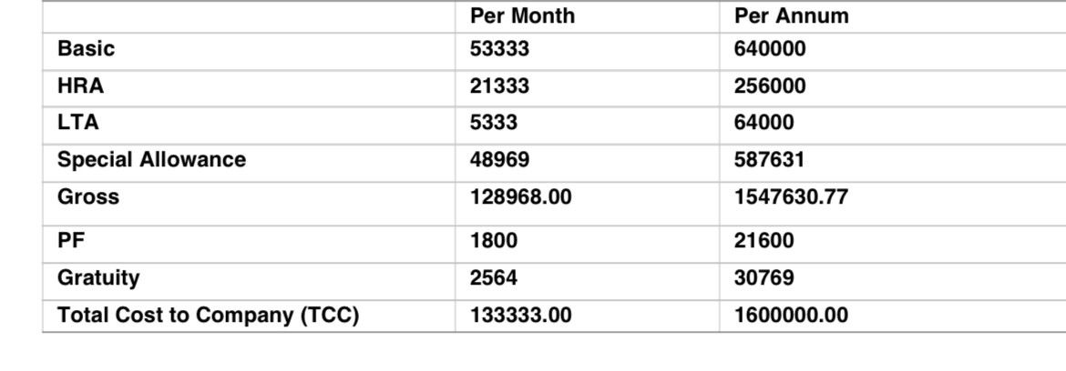The image size is (1066, 371).
Task: Click the HRA annual value 256000
Action: tap(770, 86)
